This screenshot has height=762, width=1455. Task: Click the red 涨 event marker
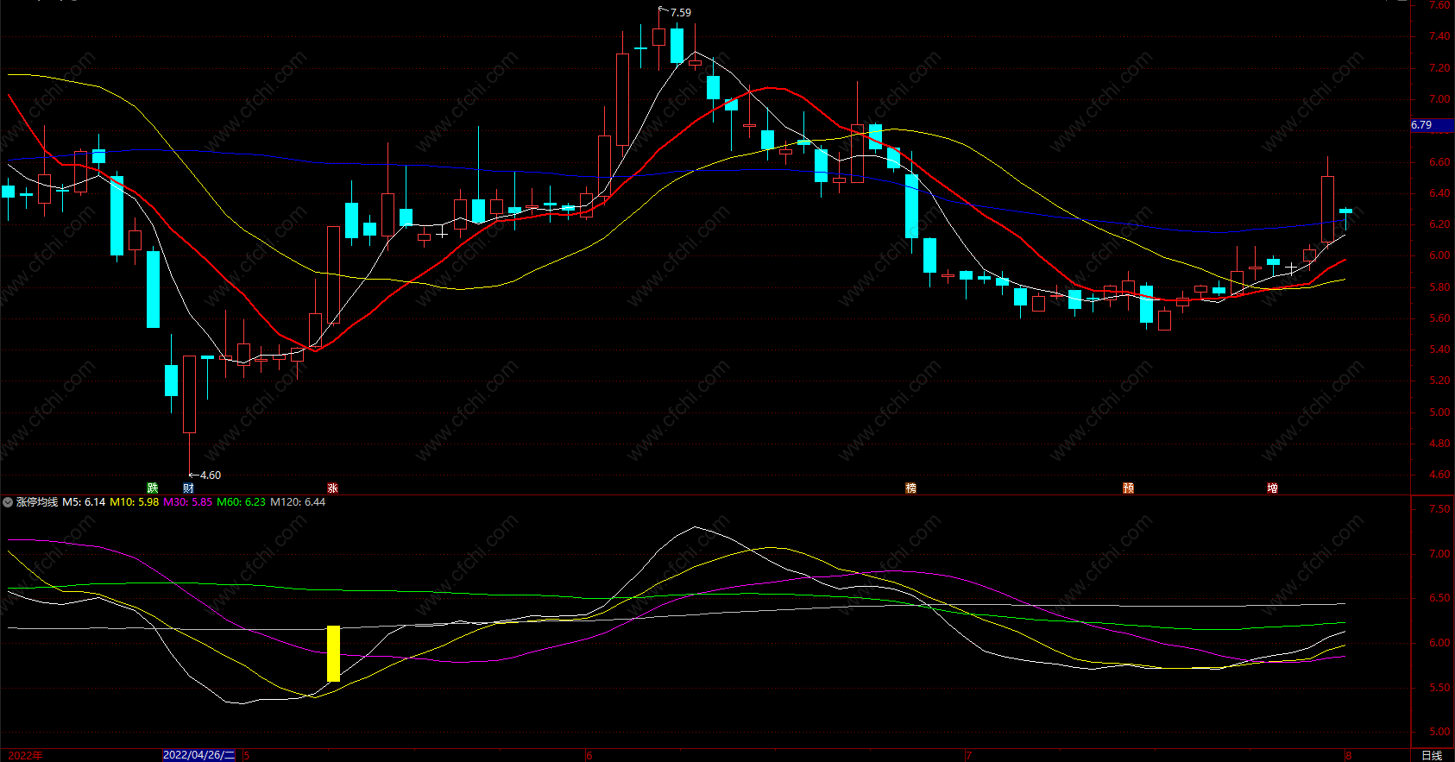pos(332,488)
